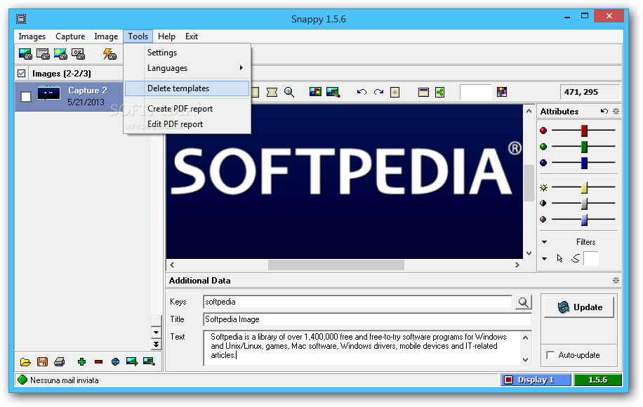Viewport: 643px width, 407px height.
Task: Open the Help menu
Action: pos(166,36)
